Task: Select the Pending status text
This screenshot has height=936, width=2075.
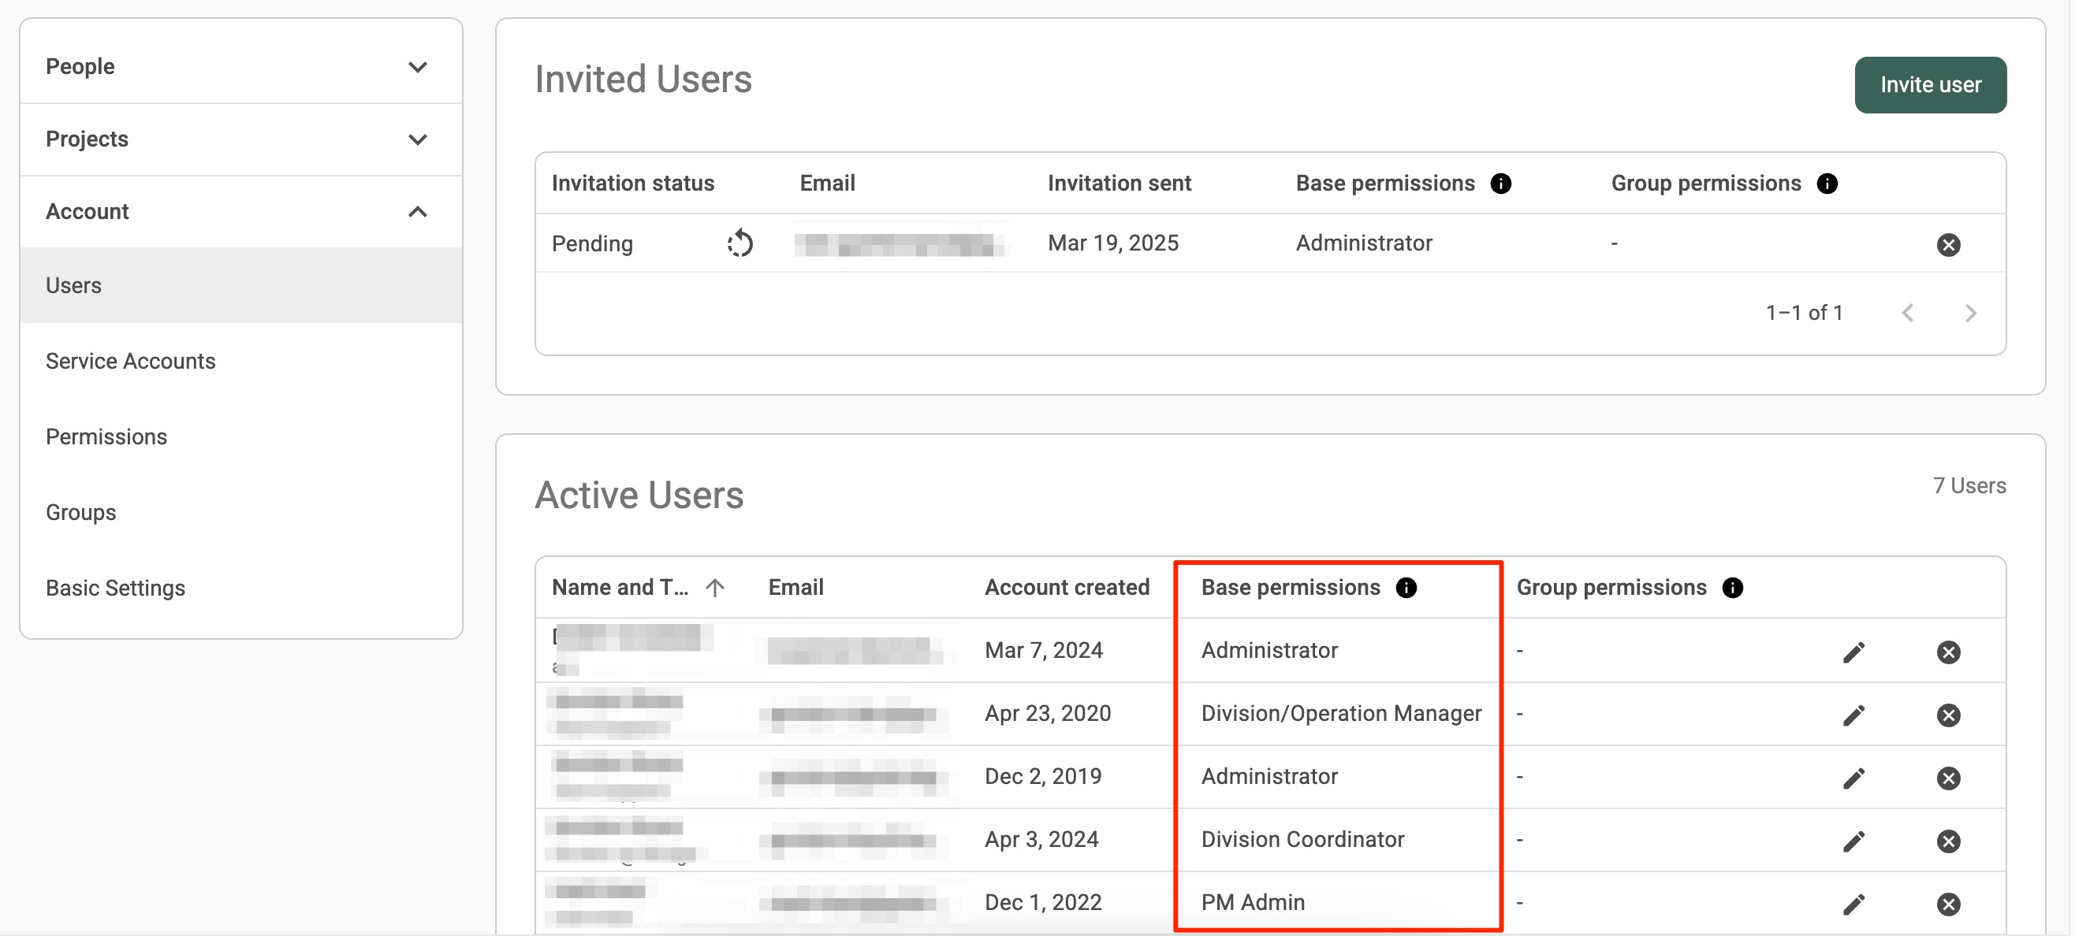Action: pyautogui.click(x=592, y=243)
